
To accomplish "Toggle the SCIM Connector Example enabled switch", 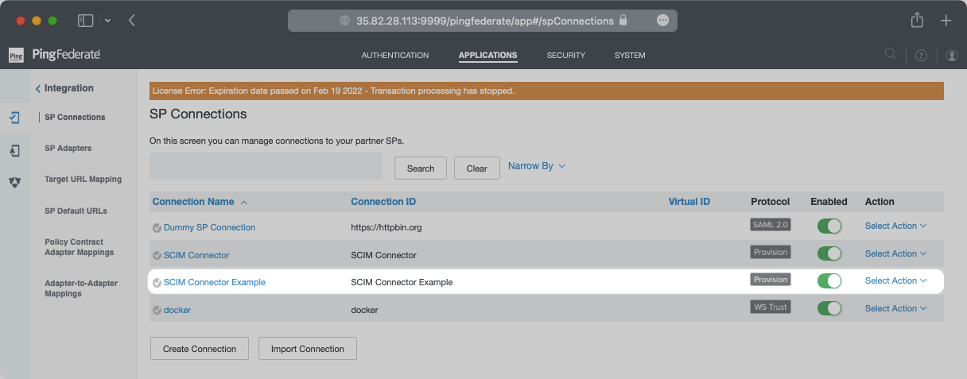I will tap(829, 280).
